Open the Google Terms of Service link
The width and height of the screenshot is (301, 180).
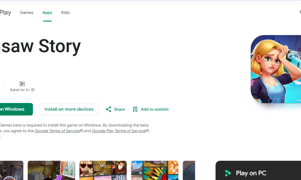[57, 131]
